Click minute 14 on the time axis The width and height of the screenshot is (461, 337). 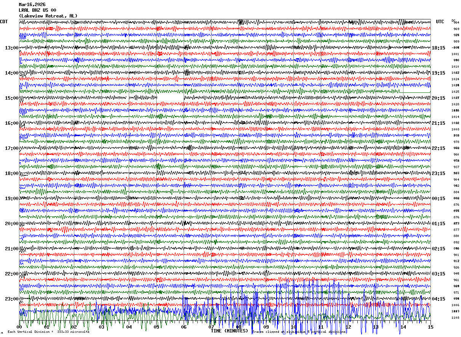403,327
